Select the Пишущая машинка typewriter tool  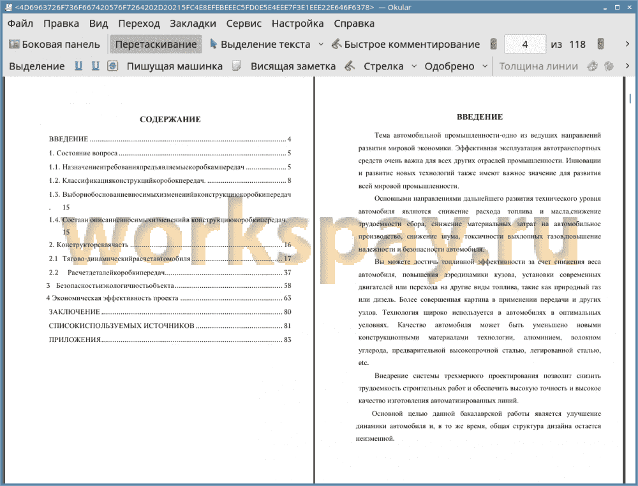(175, 66)
